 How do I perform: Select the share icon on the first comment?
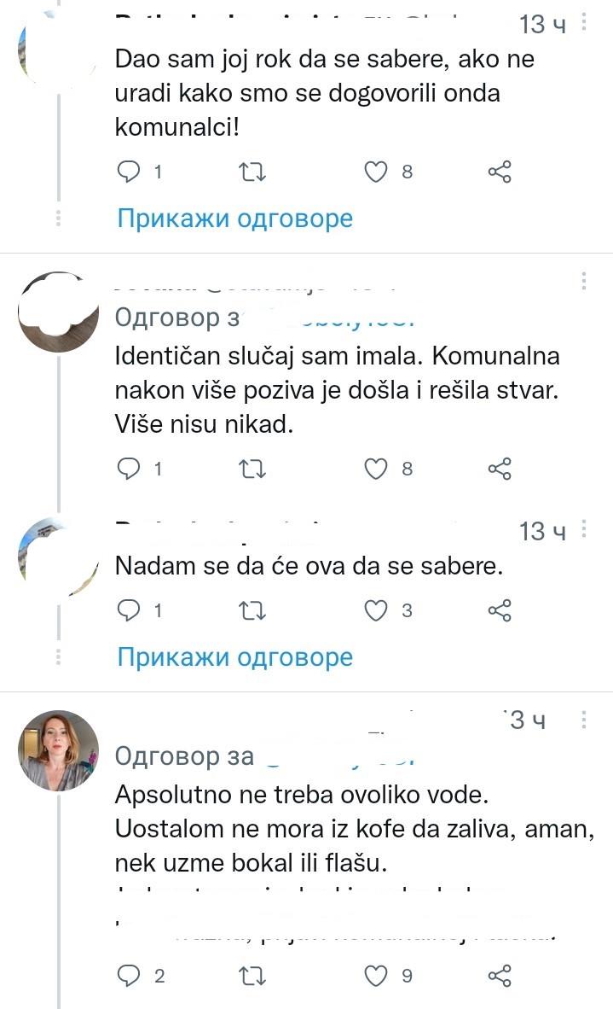(500, 172)
